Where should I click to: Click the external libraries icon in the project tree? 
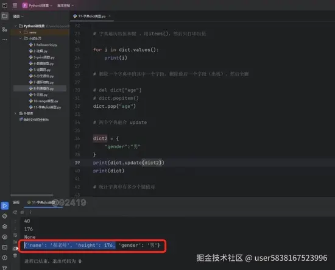tap(21, 113)
